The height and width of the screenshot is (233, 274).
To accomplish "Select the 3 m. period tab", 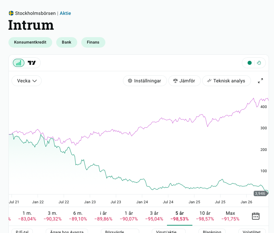I will click(52, 216).
